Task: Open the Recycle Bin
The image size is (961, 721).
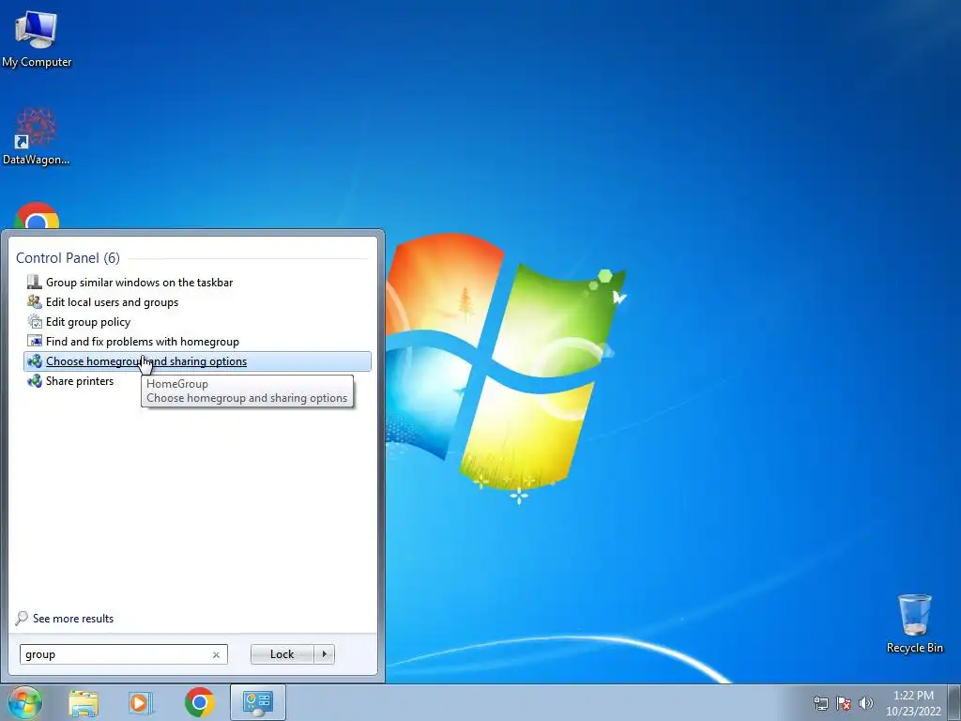Action: tap(914, 623)
